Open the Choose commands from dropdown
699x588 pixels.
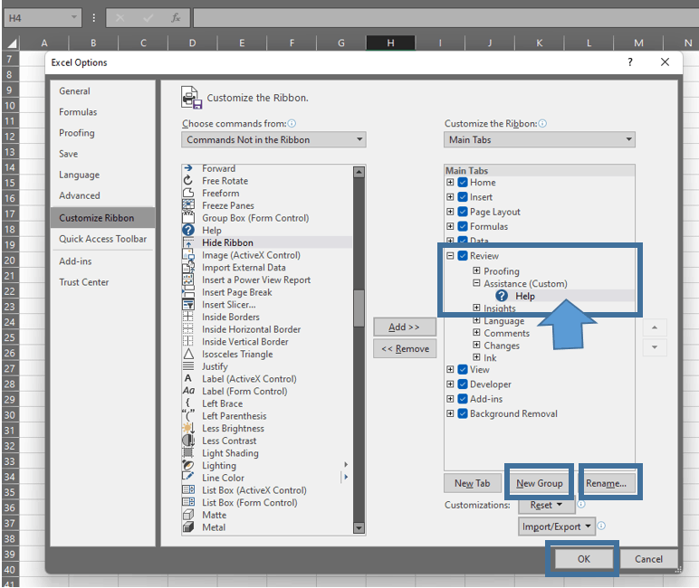[x=273, y=139]
